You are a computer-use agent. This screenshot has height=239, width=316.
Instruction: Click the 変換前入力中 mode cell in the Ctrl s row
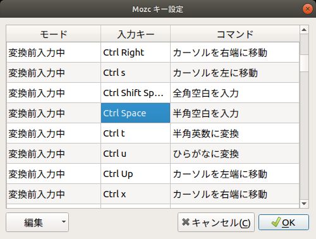(54, 73)
